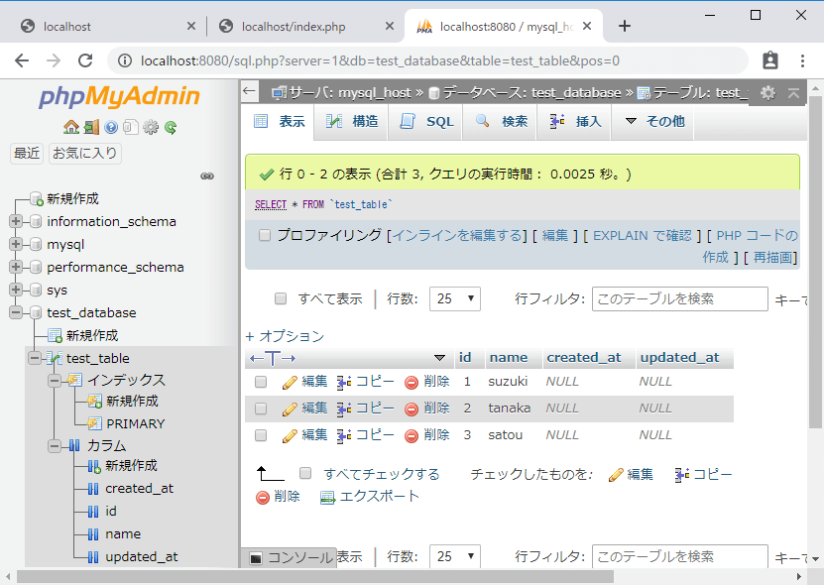This screenshot has height=585, width=824.
Task: Open page settings gear in the breadcrumb bar
Action: [x=767, y=93]
